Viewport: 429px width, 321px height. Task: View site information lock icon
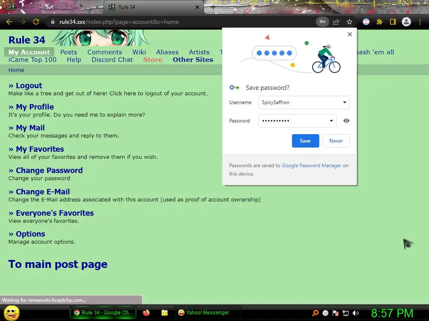53,22
